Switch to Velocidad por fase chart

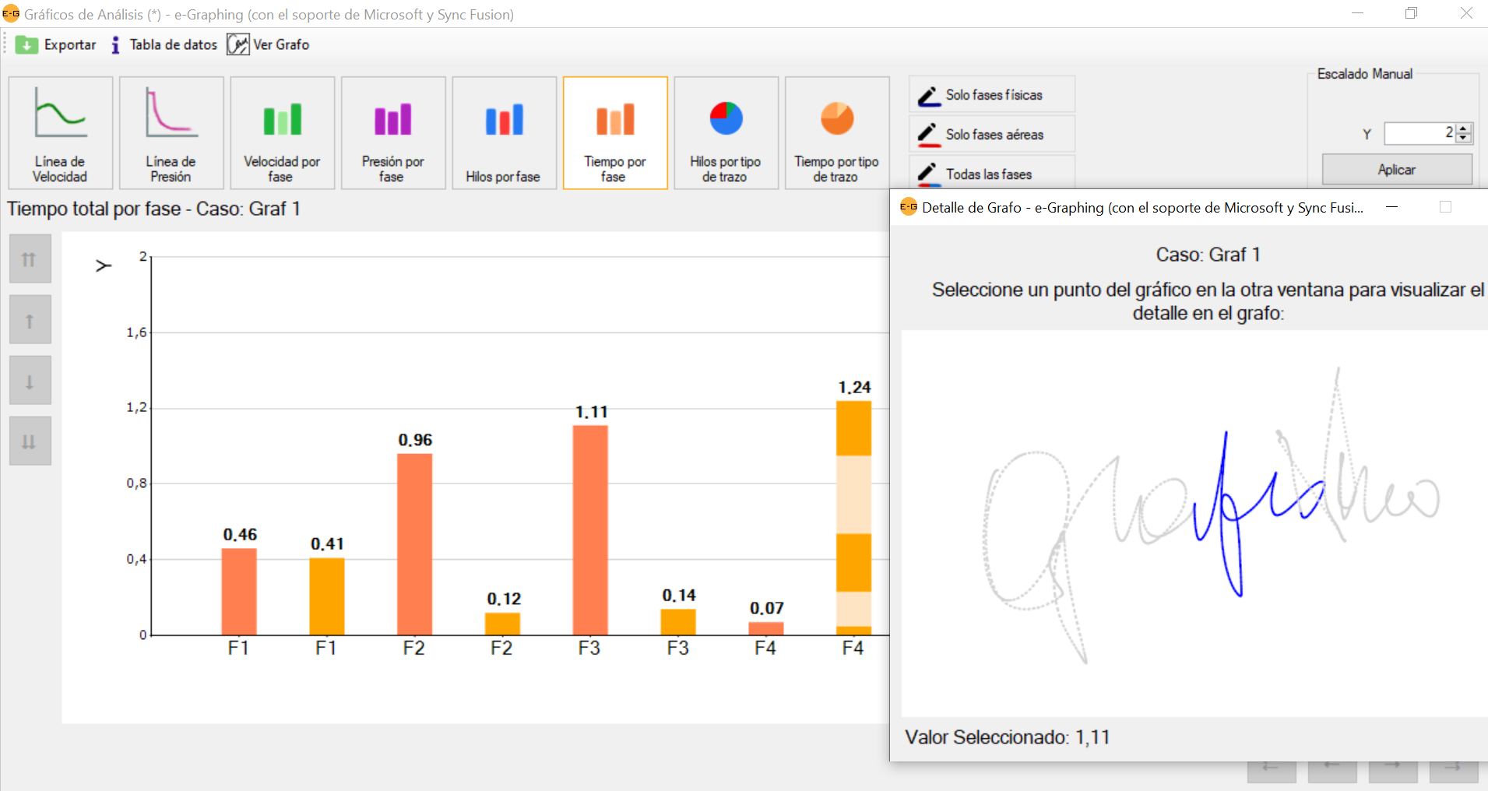[282, 132]
